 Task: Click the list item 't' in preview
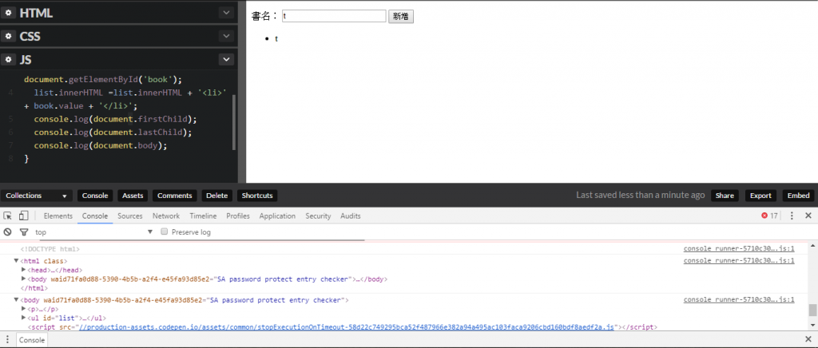[x=276, y=39]
